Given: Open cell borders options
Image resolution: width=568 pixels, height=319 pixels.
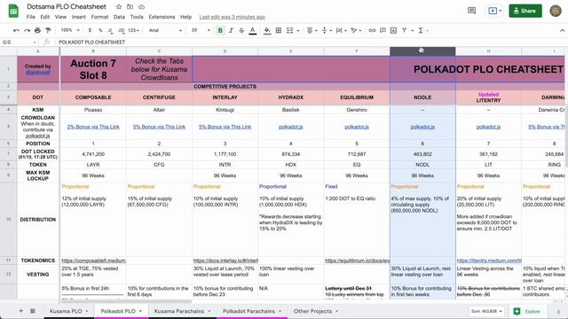Looking at the screenshot, I should (278, 31).
